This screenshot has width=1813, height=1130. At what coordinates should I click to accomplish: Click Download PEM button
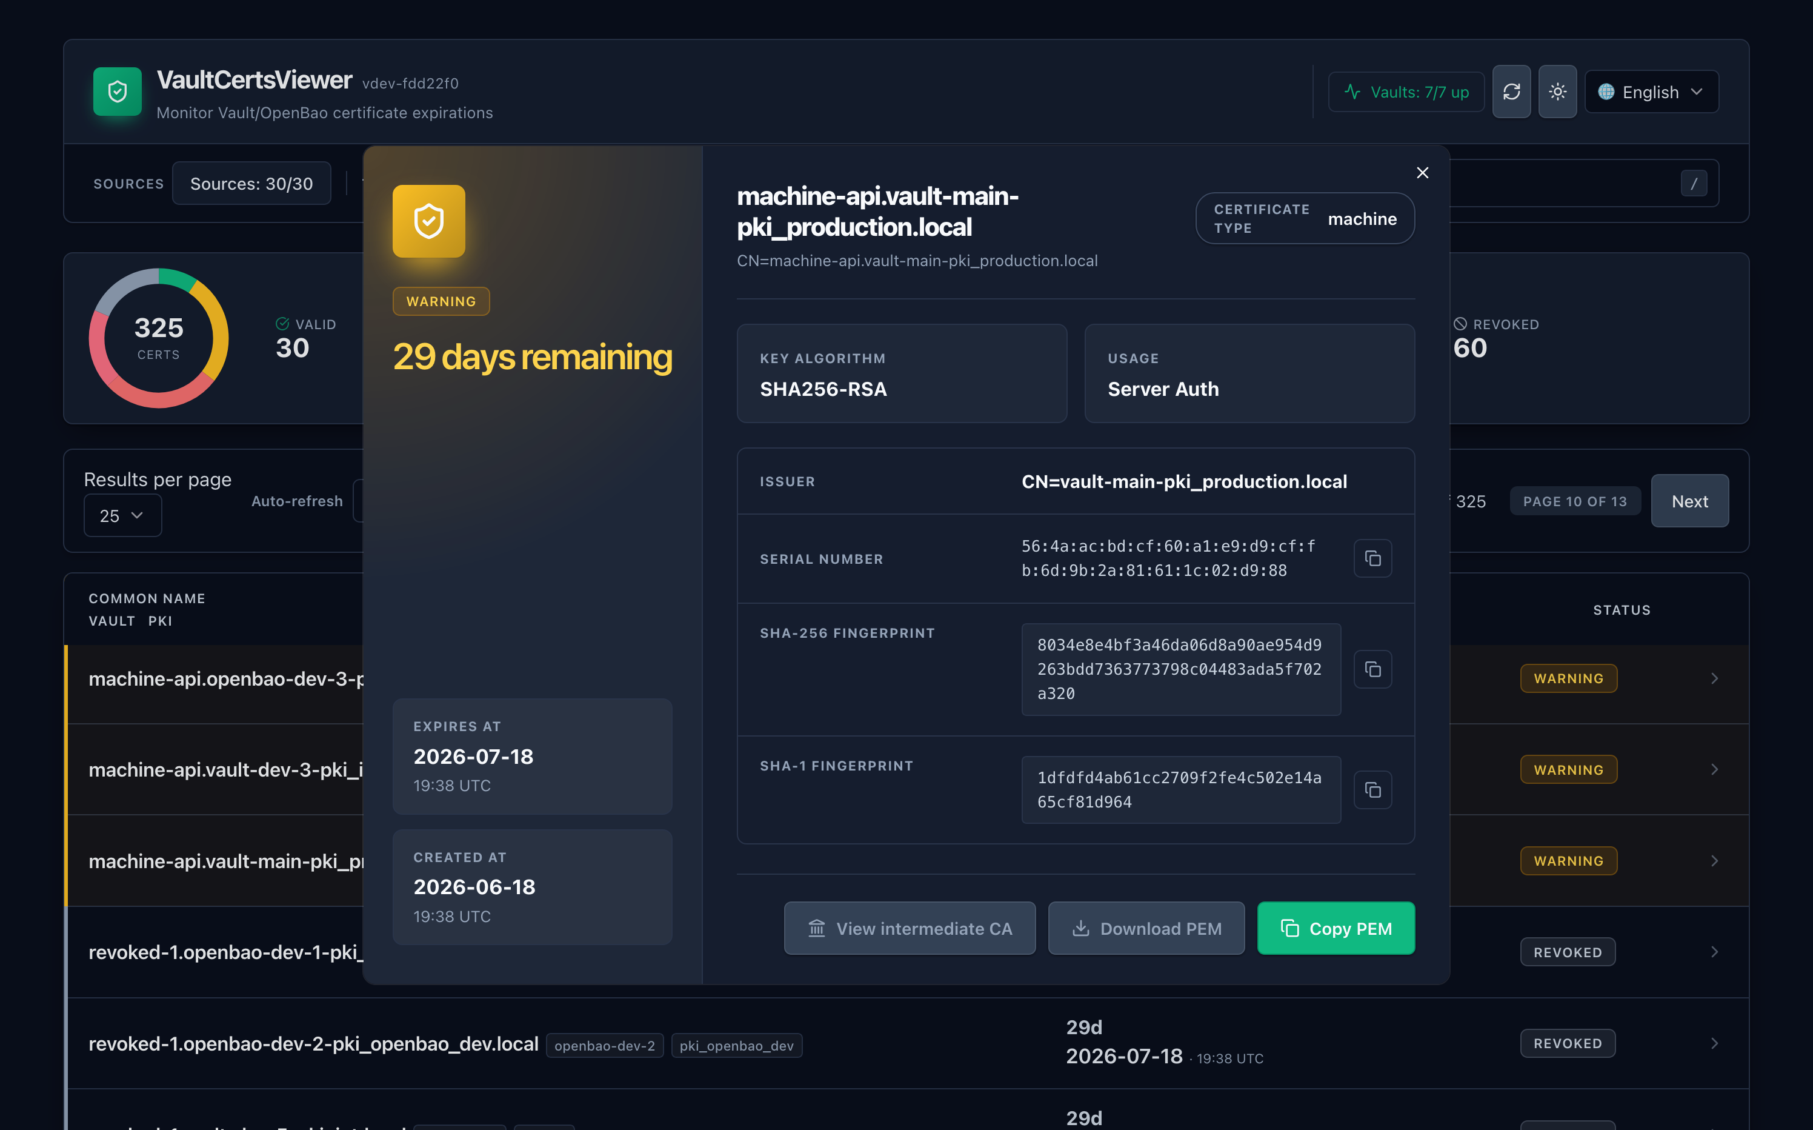[1146, 928]
